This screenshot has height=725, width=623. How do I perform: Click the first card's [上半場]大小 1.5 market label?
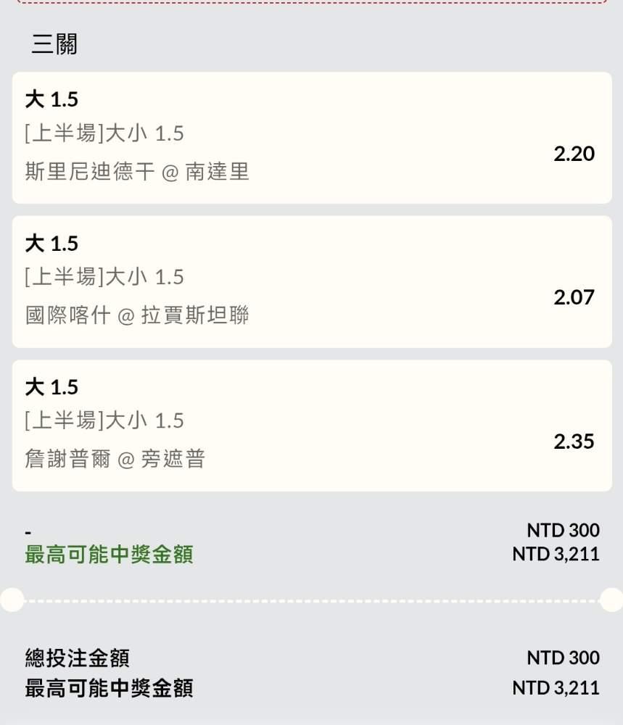pyautogui.click(x=104, y=133)
